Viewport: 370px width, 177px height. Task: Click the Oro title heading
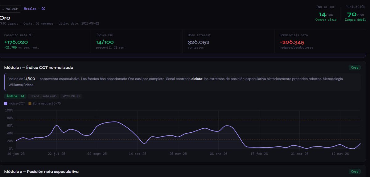[x=5, y=18]
